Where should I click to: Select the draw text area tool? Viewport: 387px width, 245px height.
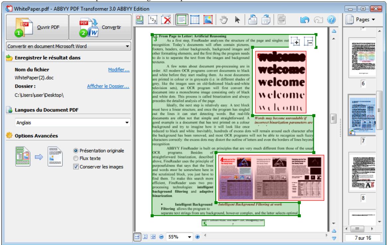(181, 20)
